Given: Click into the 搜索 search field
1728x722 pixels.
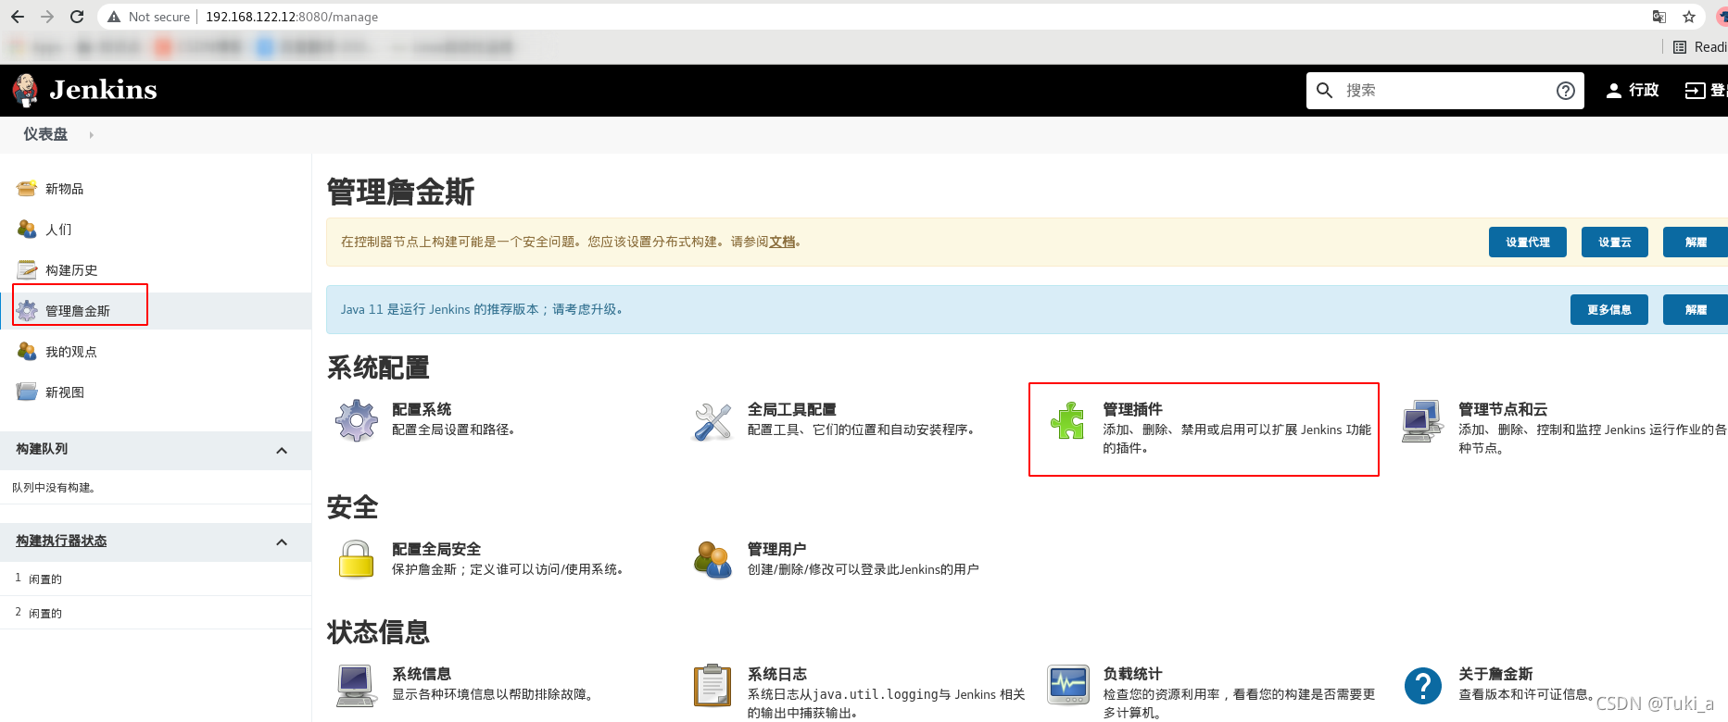Looking at the screenshot, I should pos(1445,91).
